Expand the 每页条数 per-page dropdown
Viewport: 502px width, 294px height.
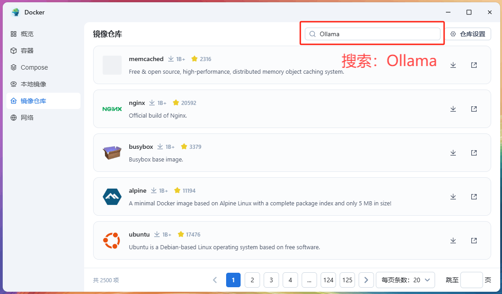coord(405,280)
